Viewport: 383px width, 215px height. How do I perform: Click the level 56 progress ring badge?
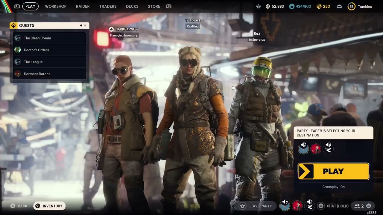pos(352,6)
